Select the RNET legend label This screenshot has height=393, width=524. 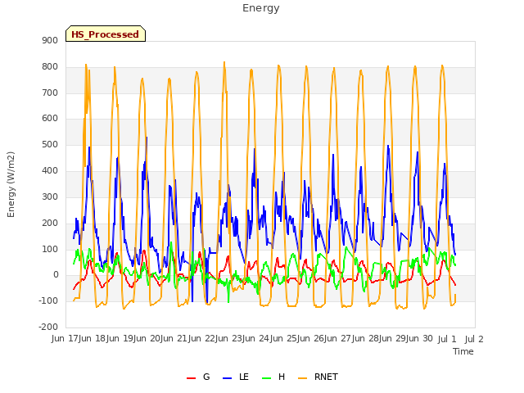coord(326,377)
